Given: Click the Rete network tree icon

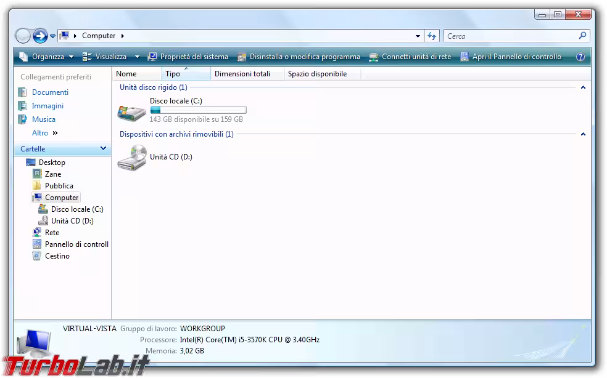Looking at the screenshot, I should [37, 232].
